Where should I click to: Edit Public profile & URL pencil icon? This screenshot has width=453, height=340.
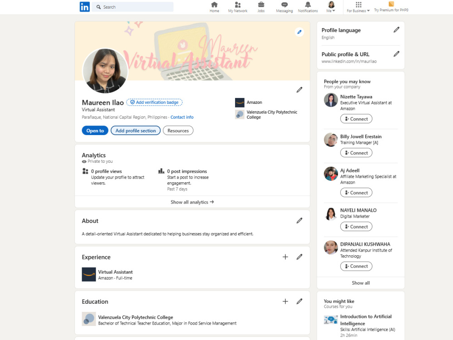coord(396,54)
